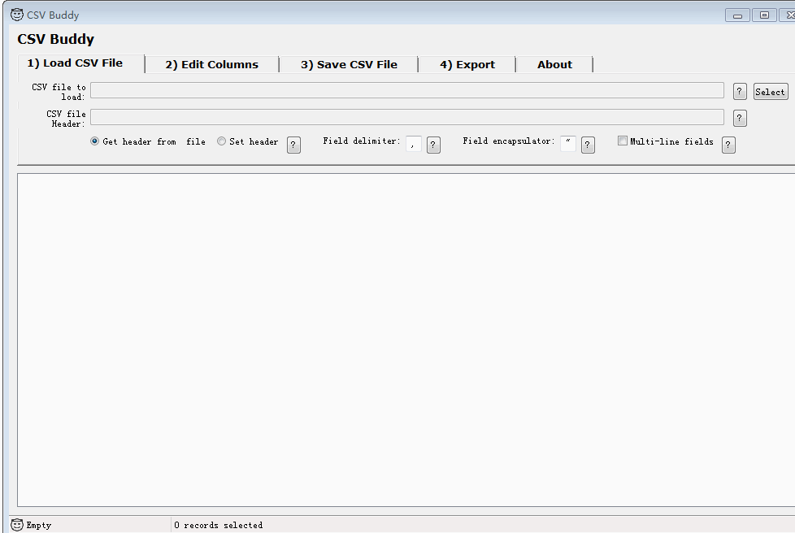Click CSV Buddy title bar app icon

pyautogui.click(x=17, y=15)
